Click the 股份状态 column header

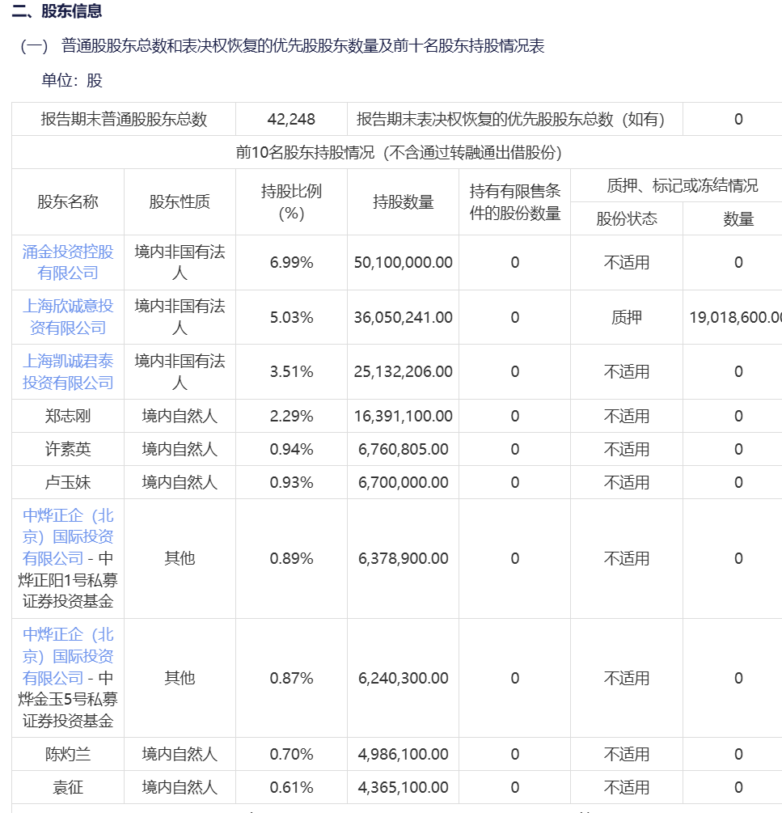click(627, 218)
